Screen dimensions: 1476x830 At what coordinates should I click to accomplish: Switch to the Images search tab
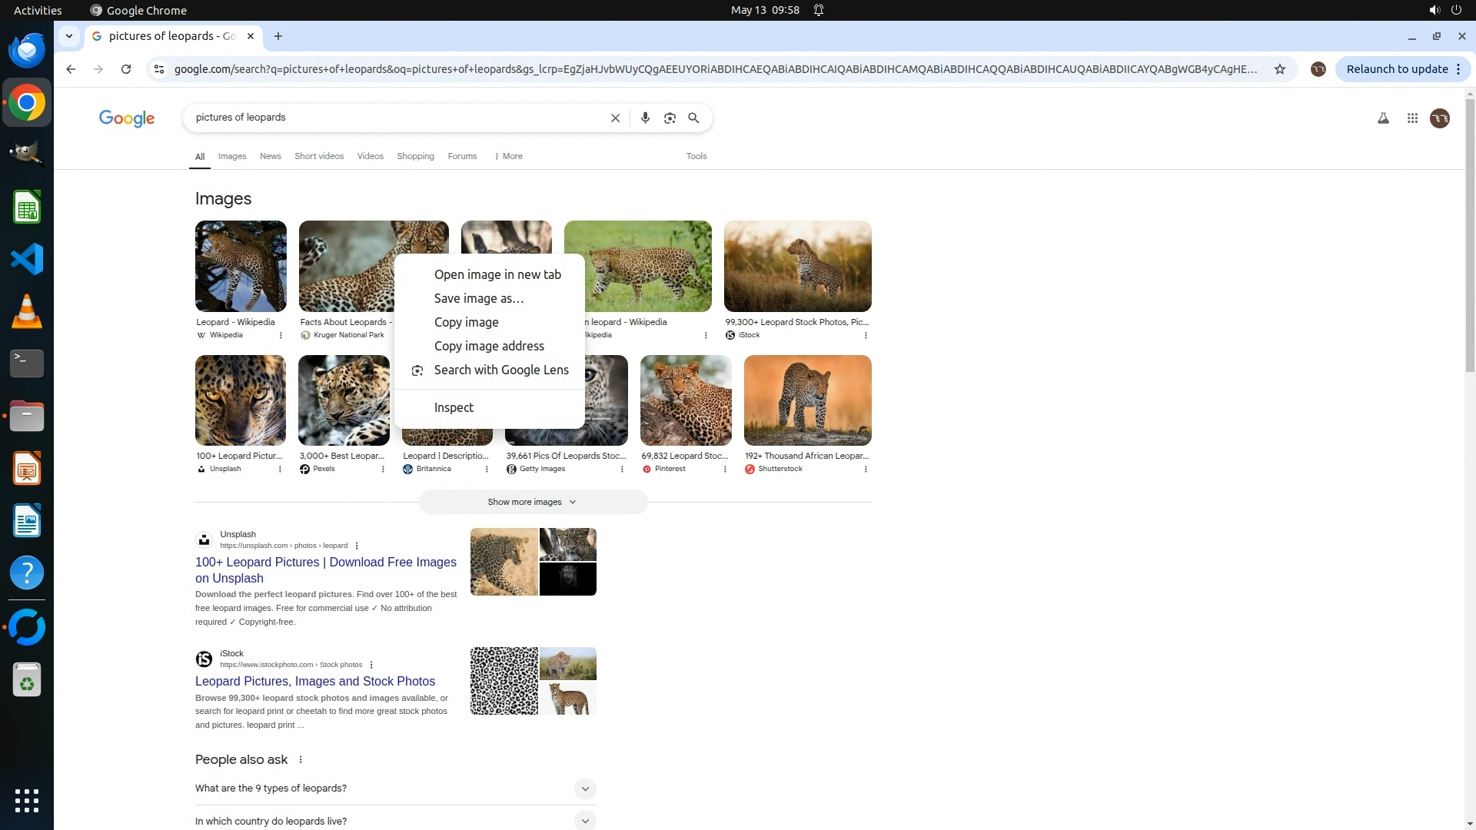pyautogui.click(x=232, y=156)
